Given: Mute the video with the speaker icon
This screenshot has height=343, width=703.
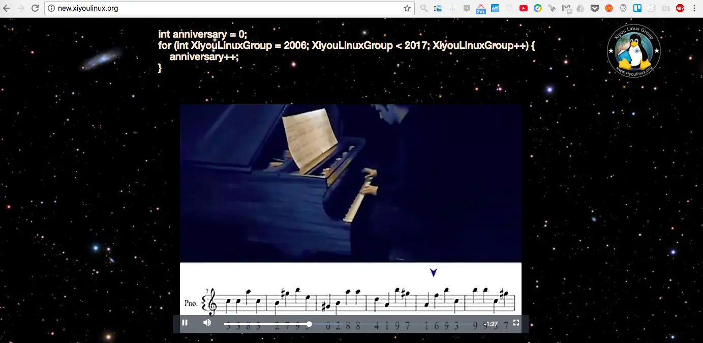Looking at the screenshot, I should (207, 323).
